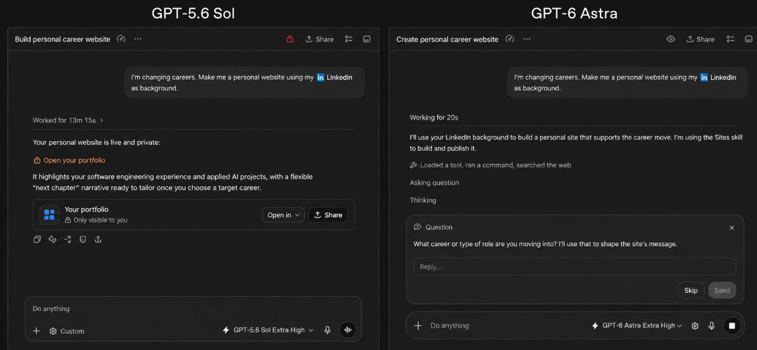Click the Send button in the Question card
The width and height of the screenshot is (757, 350).
click(x=722, y=290)
